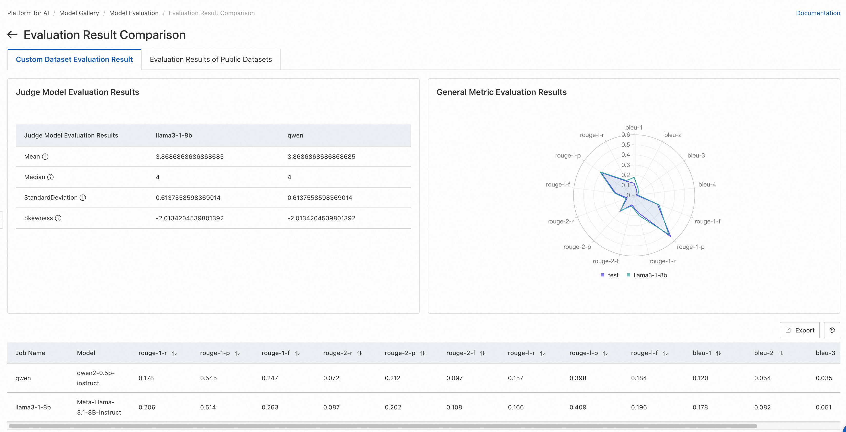The image size is (846, 432).
Task: Click the rouge-2-r value 0.072 for qwen
Action: (331, 378)
